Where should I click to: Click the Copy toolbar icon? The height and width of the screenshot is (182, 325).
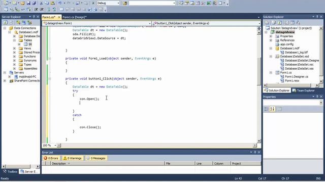47,3
